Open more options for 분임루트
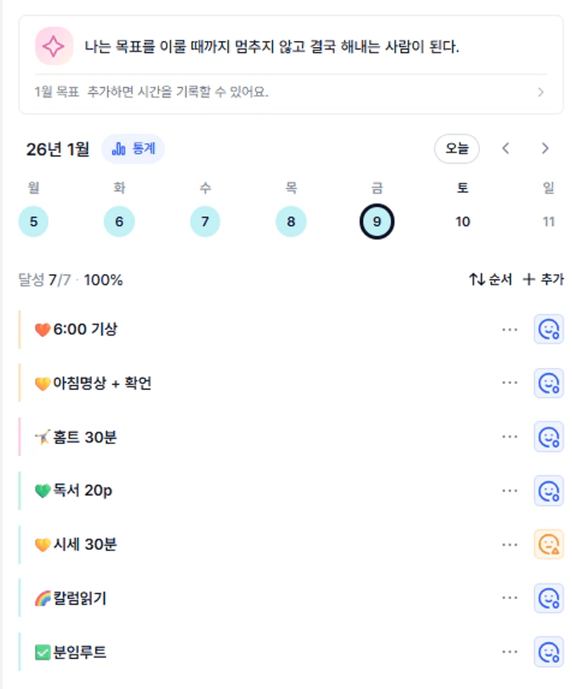 click(x=510, y=652)
